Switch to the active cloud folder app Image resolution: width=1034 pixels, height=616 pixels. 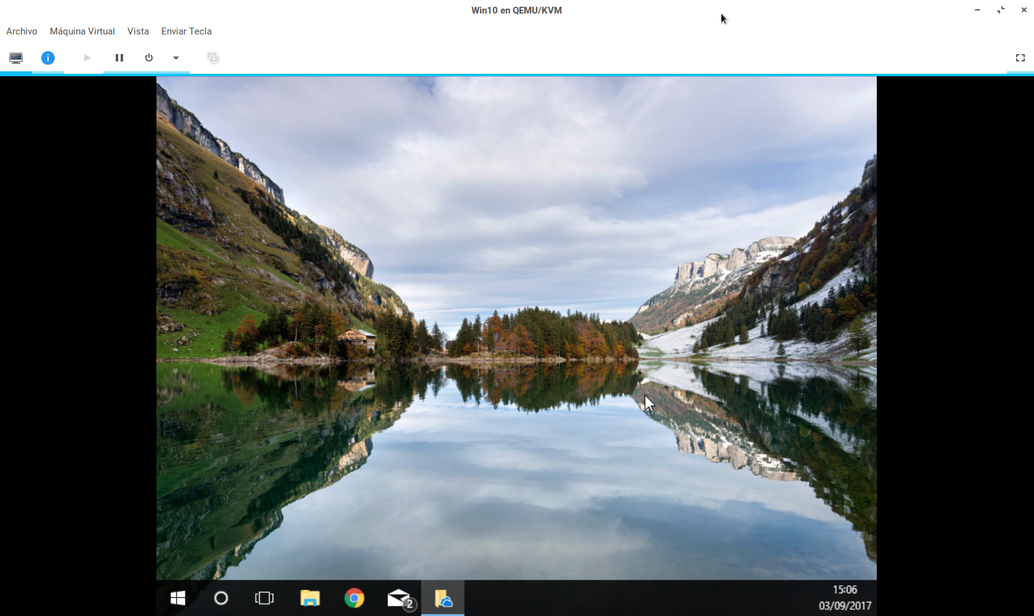coord(443,598)
